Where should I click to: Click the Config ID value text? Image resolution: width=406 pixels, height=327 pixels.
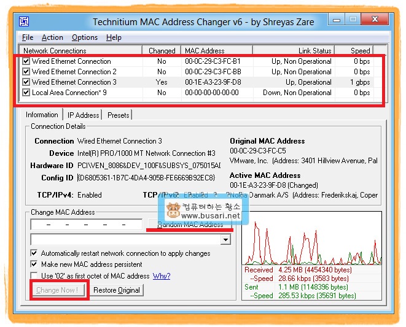[146, 178]
